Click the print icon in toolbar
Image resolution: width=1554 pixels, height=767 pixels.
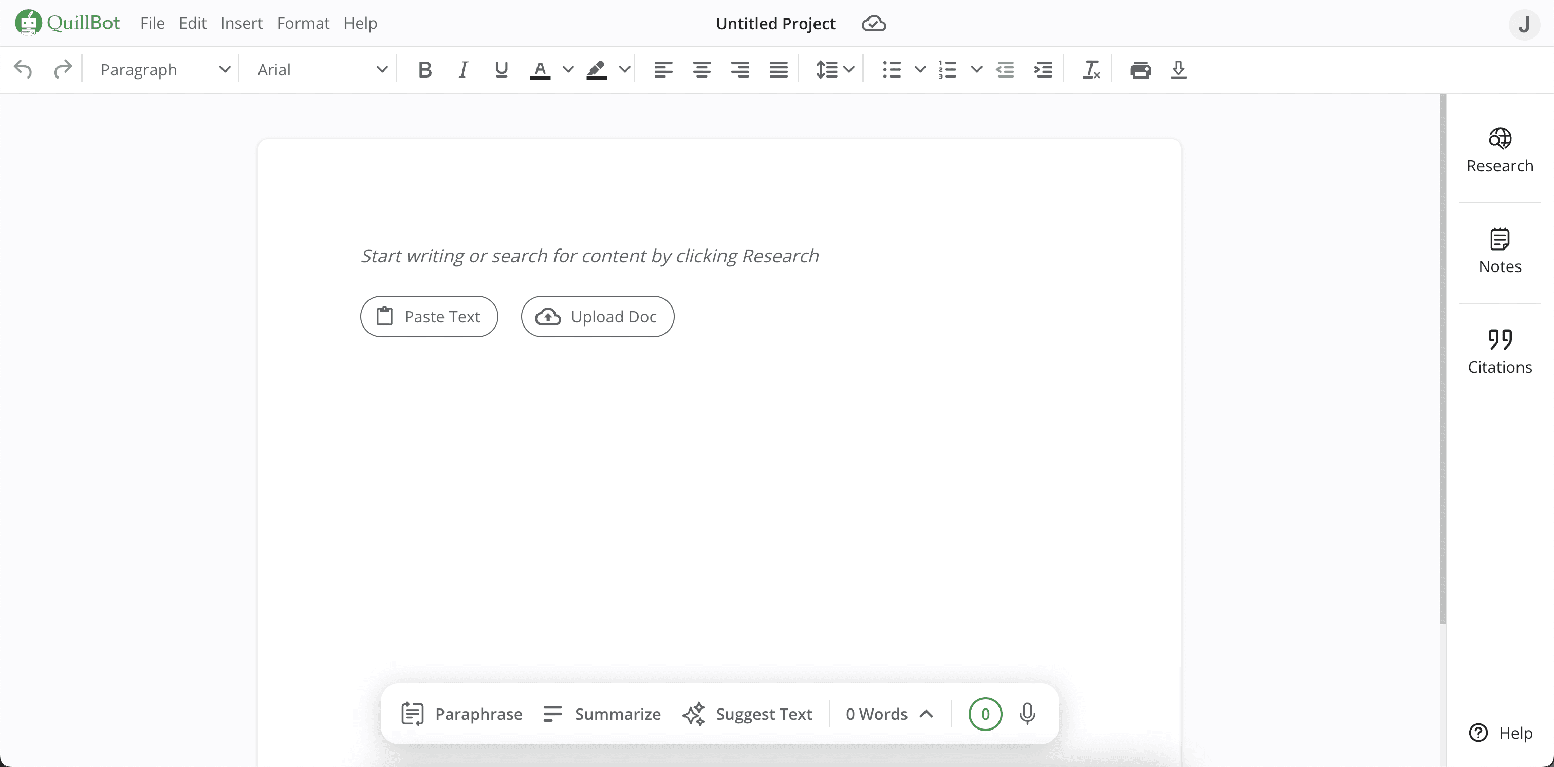(1140, 70)
